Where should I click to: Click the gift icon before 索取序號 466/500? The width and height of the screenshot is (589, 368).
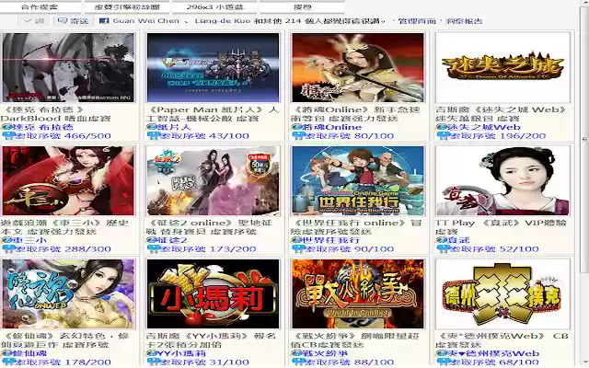click(8, 136)
